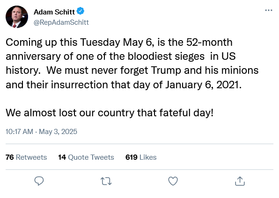Click the reply speech bubble icon
The image size is (279, 198).
pos(39,181)
